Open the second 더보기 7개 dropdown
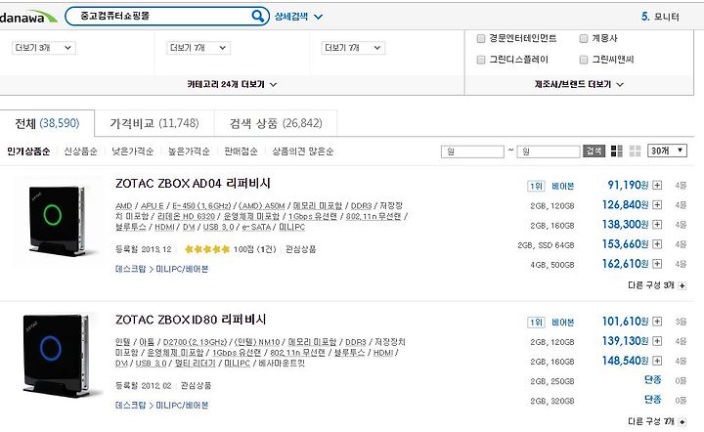 (353, 48)
